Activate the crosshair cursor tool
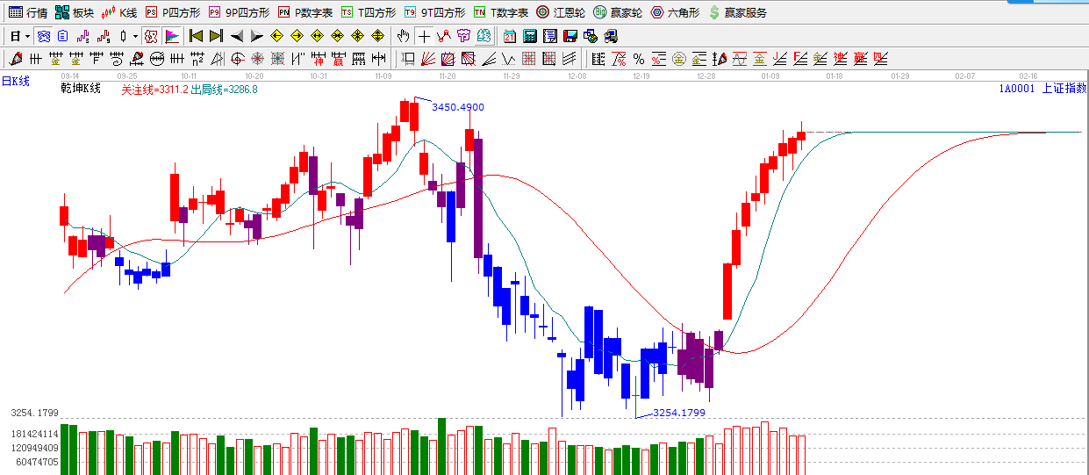Viewport: 1089px width, 475px height. (x=424, y=36)
